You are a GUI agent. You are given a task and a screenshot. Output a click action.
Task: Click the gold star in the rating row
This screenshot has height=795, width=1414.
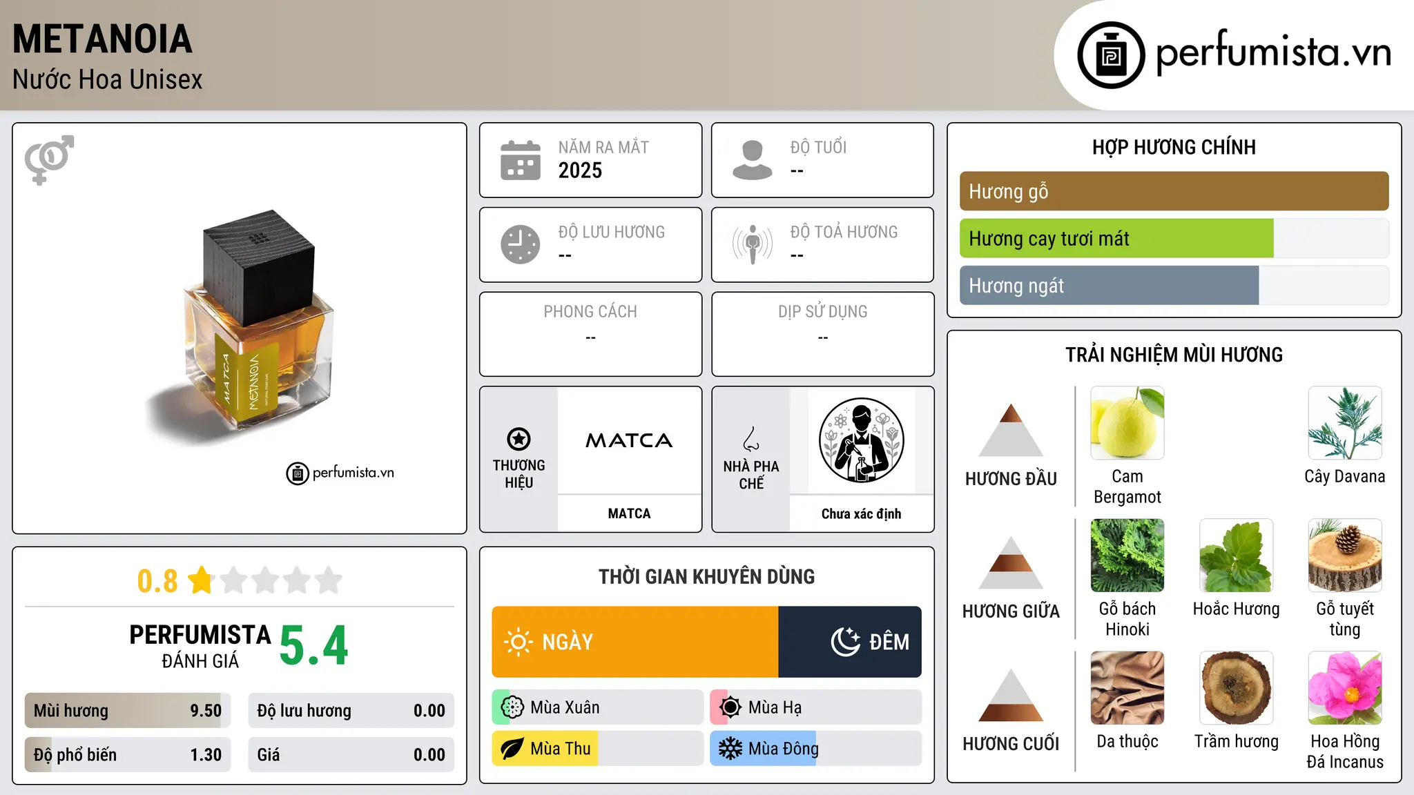pos(201,580)
